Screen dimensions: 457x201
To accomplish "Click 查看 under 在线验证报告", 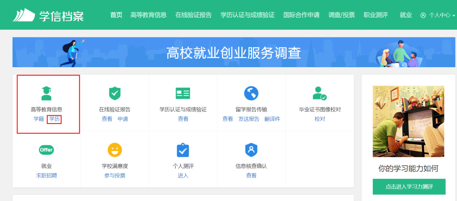I will tap(107, 119).
